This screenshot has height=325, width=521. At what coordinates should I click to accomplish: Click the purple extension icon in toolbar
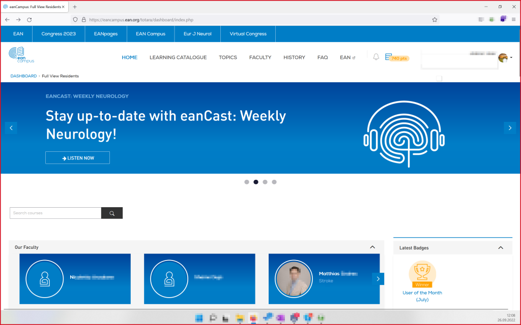(x=503, y=19)
